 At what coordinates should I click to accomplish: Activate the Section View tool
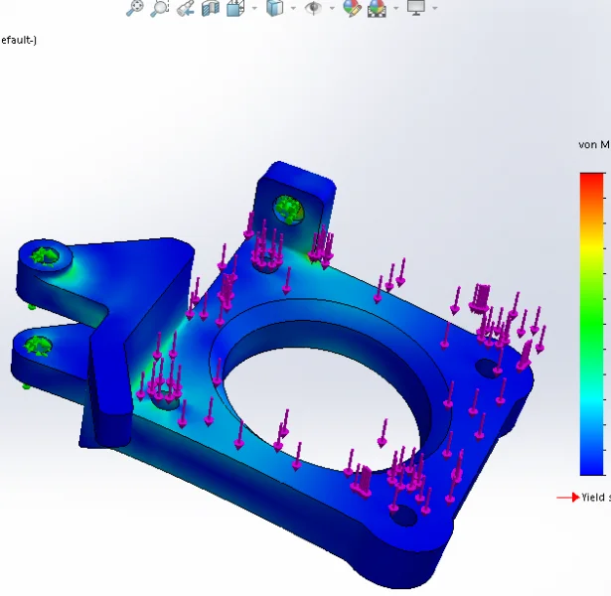[210, 8]
